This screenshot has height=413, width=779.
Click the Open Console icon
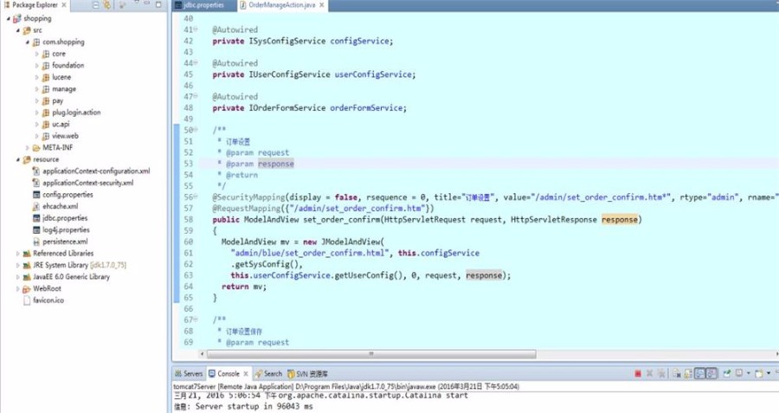click(759, 374)
